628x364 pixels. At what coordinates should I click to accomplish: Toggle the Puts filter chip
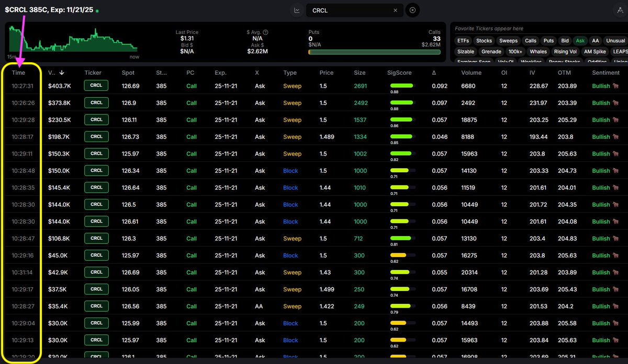click(548, 41)
